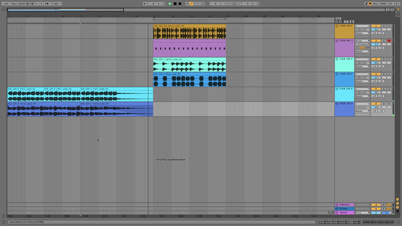Toggle track 1 activator button
The image size is (402, 226).
click(x=376, y=26)
